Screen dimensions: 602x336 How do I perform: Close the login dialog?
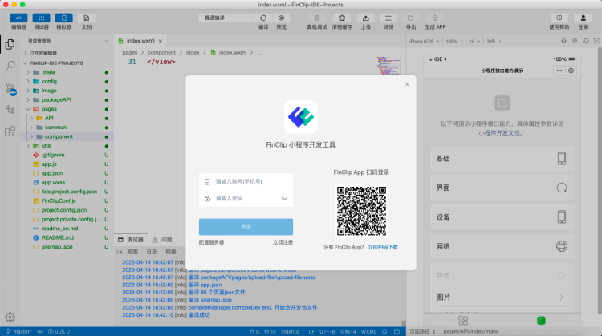(407, 84)
